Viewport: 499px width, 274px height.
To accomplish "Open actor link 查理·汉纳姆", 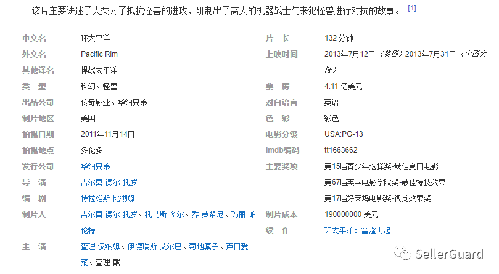I will (x=101, y=246).
